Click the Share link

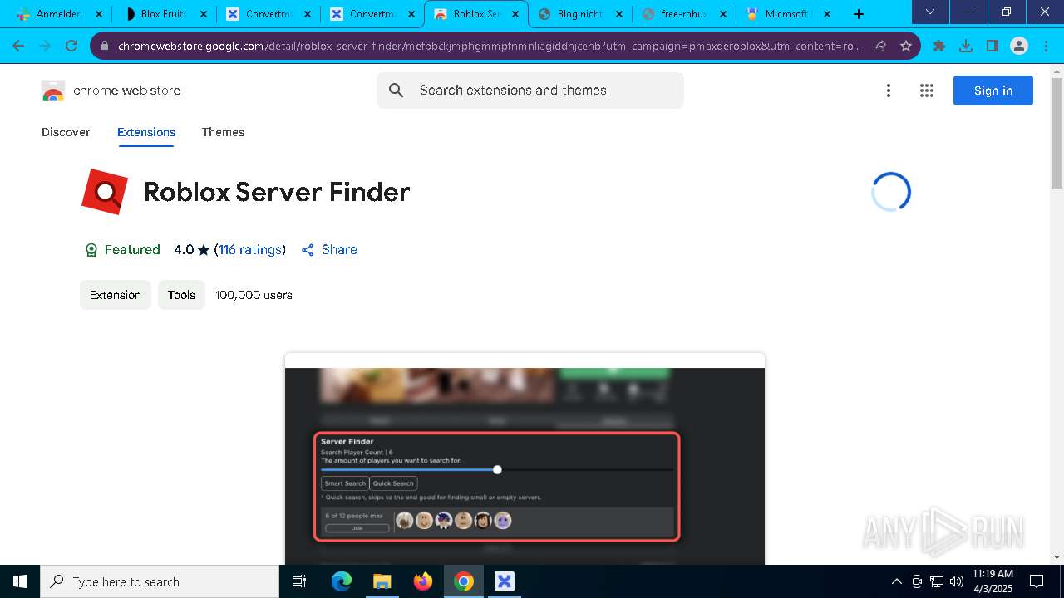click(x=329, y=250)
